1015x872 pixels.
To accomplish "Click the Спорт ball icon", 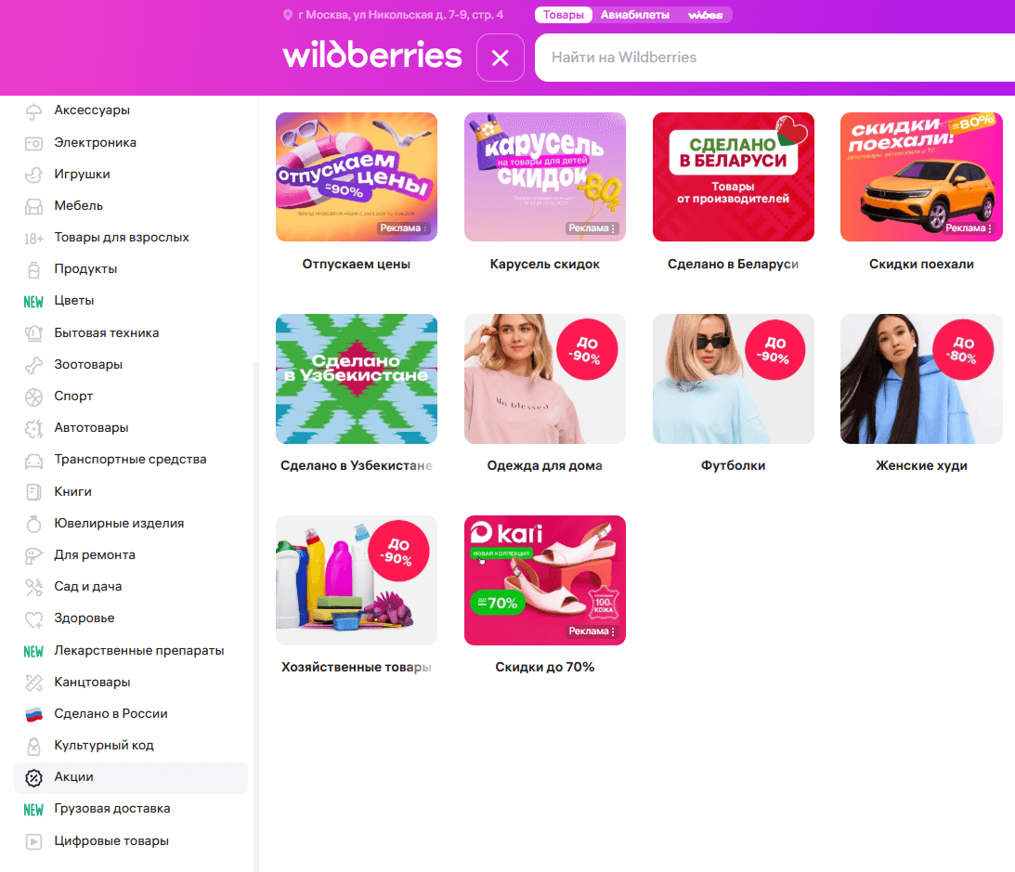I will (33, 397).
